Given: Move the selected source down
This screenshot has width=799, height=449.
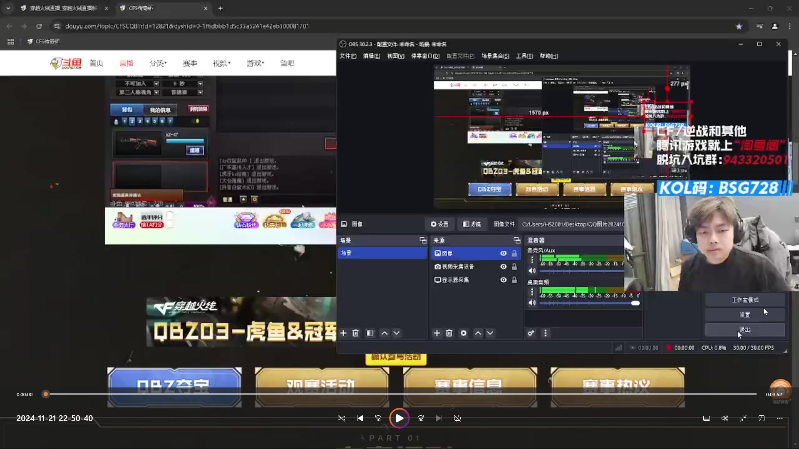Looking at the screenshot, I should pyautogui.click(x=490, y=333).
